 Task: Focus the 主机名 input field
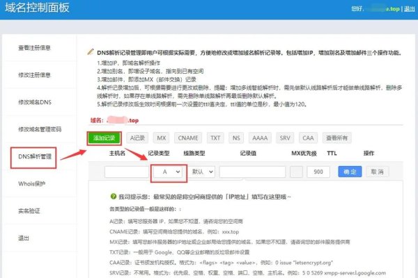point(127,172)
